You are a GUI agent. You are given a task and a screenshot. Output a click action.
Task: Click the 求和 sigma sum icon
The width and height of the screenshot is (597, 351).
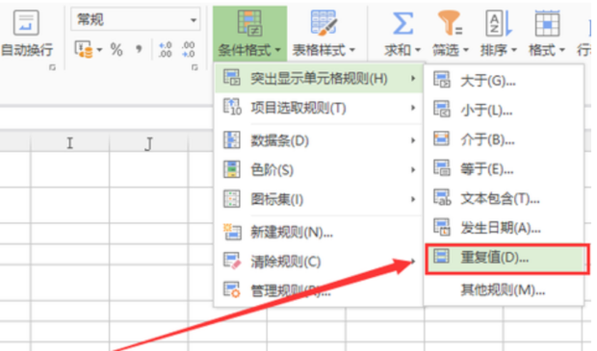(402, 23)
